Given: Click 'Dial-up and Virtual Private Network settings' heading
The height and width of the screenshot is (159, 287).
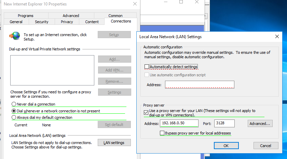Looking at the screenshot, I should [44, 49].
